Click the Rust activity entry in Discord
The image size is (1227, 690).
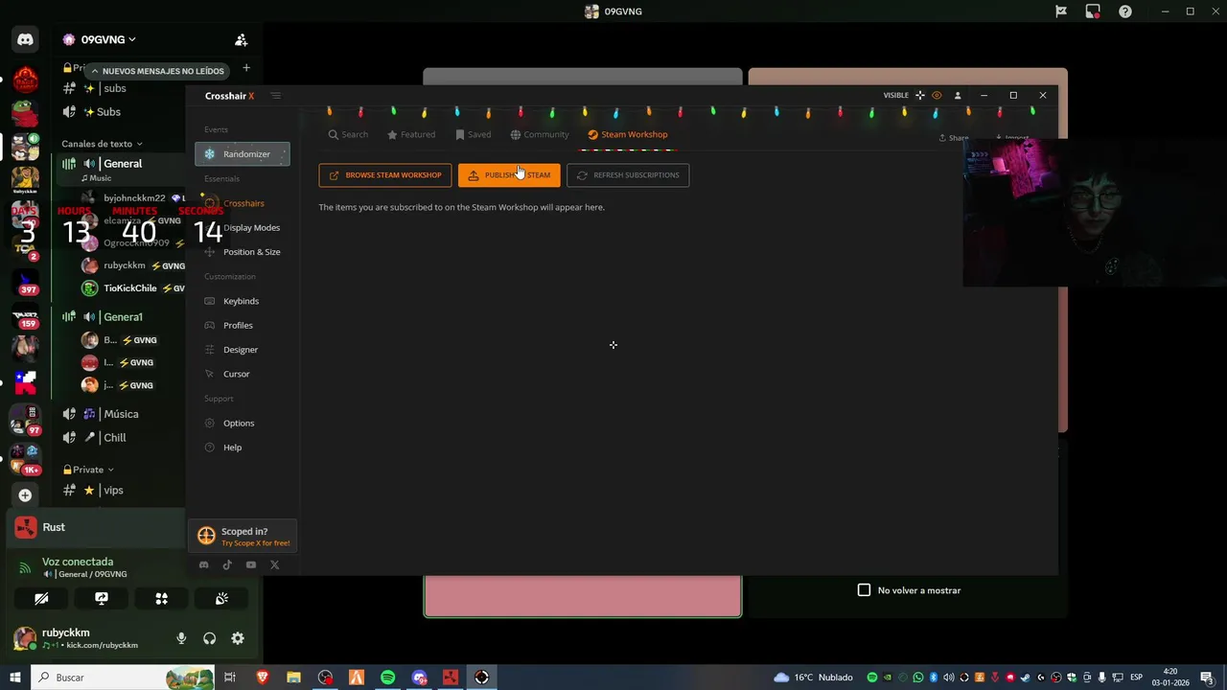point(96,527)
